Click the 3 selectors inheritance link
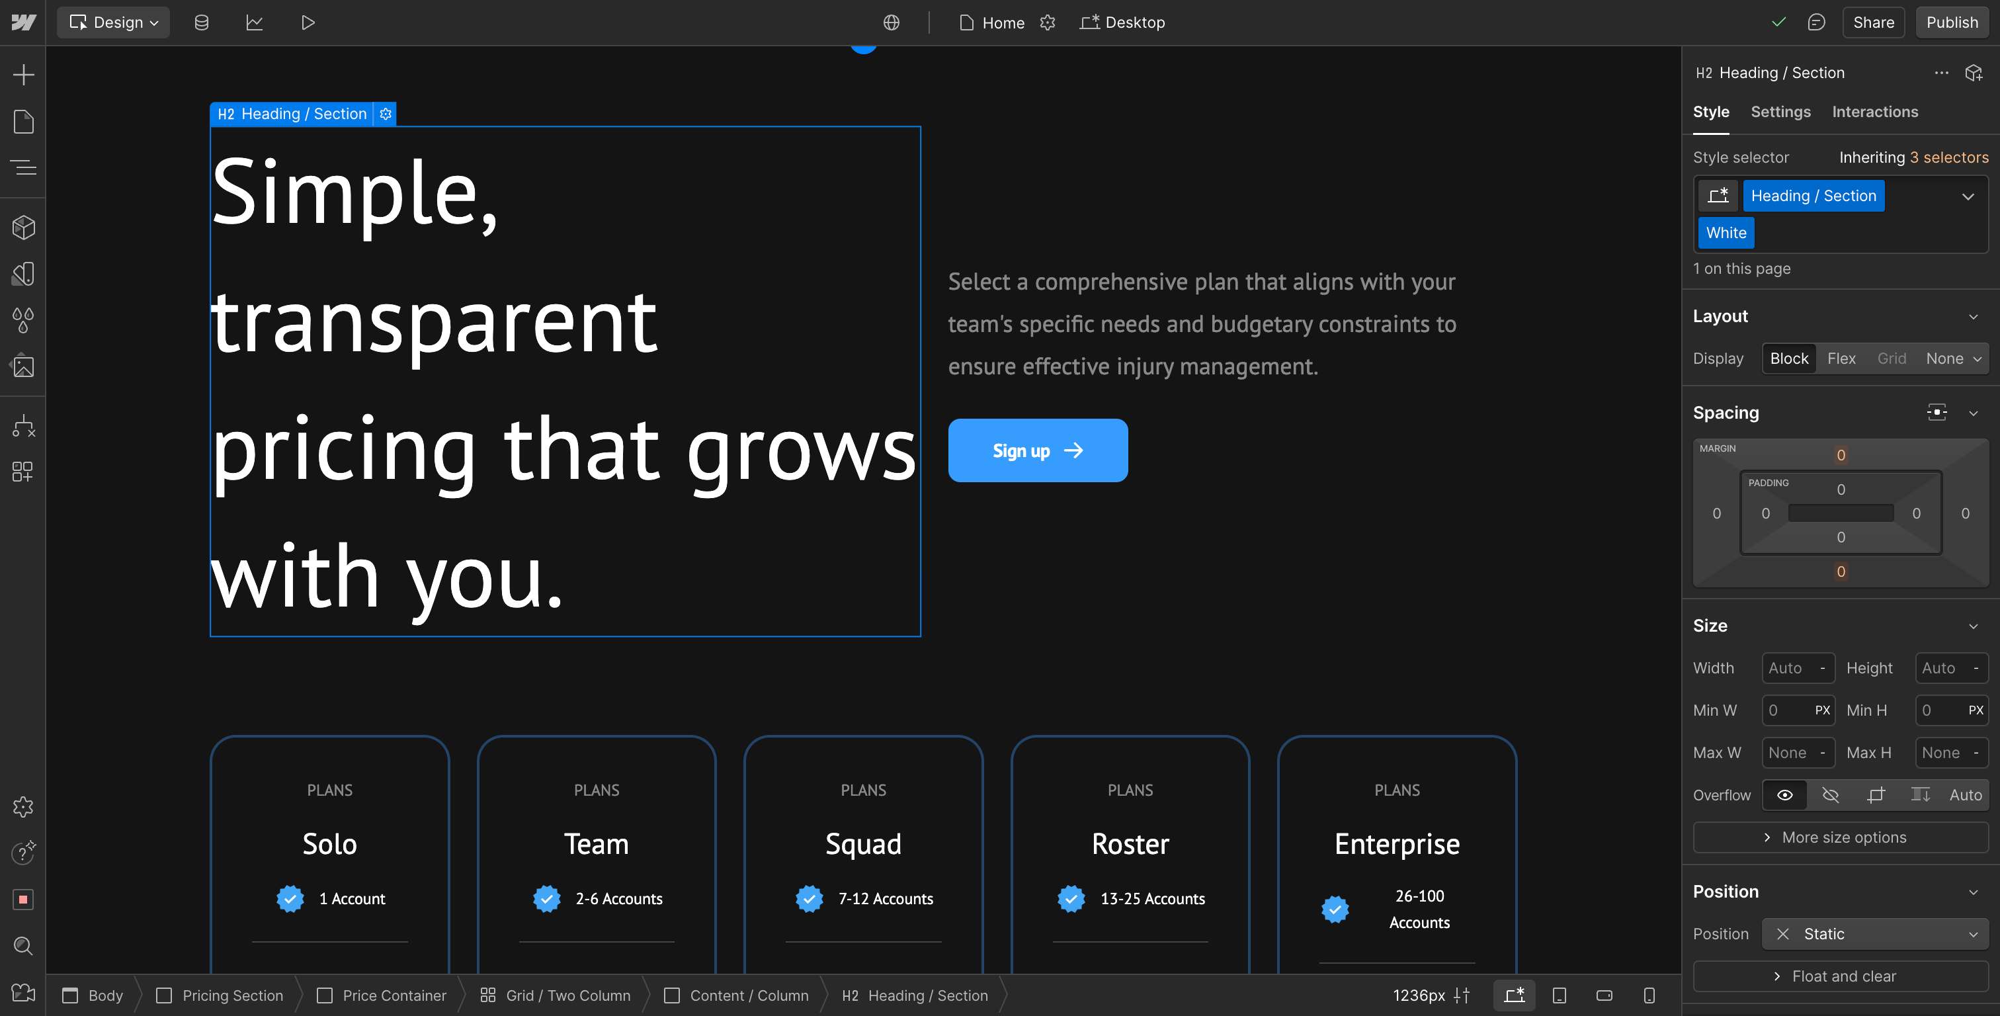Screen dimensions: 2000x1016 point(1949,157)
